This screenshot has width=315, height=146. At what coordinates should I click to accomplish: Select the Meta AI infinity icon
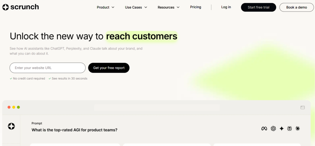pyautogui.click(x=264, y=129)
